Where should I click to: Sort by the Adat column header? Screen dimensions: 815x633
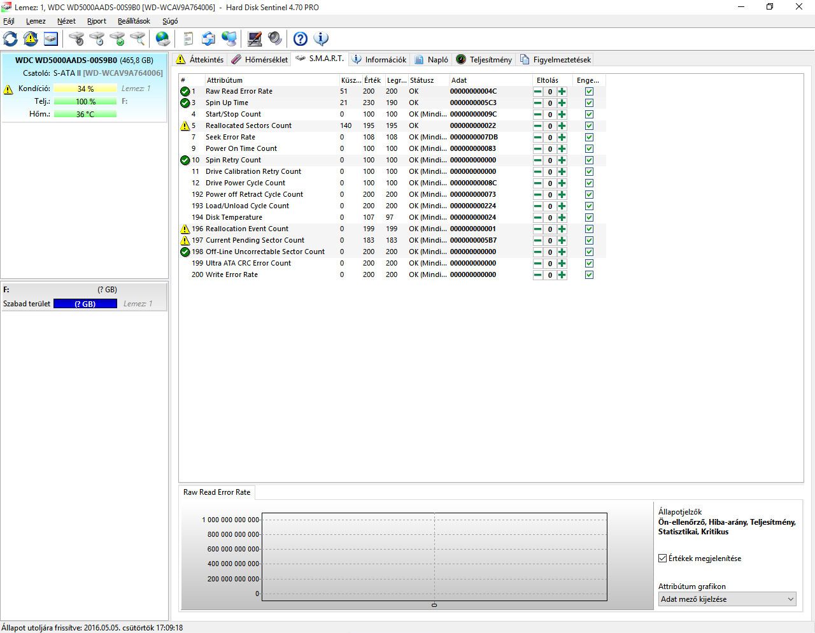[491, 80]
